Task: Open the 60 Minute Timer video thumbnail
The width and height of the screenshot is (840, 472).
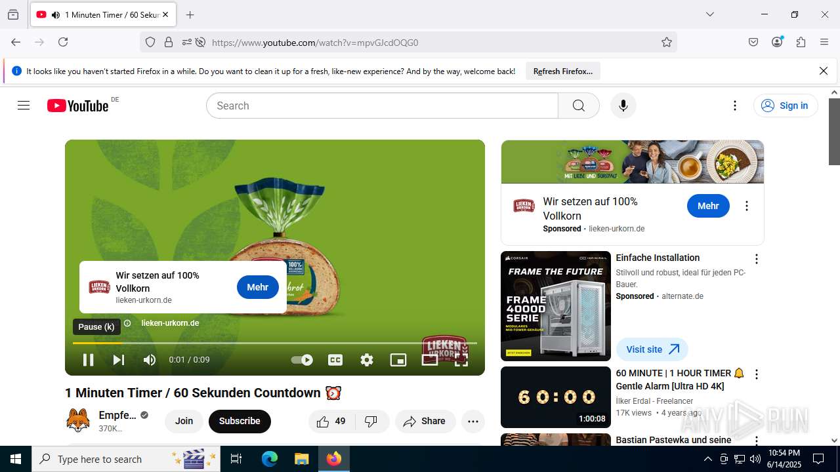Action: coord(556,397)
